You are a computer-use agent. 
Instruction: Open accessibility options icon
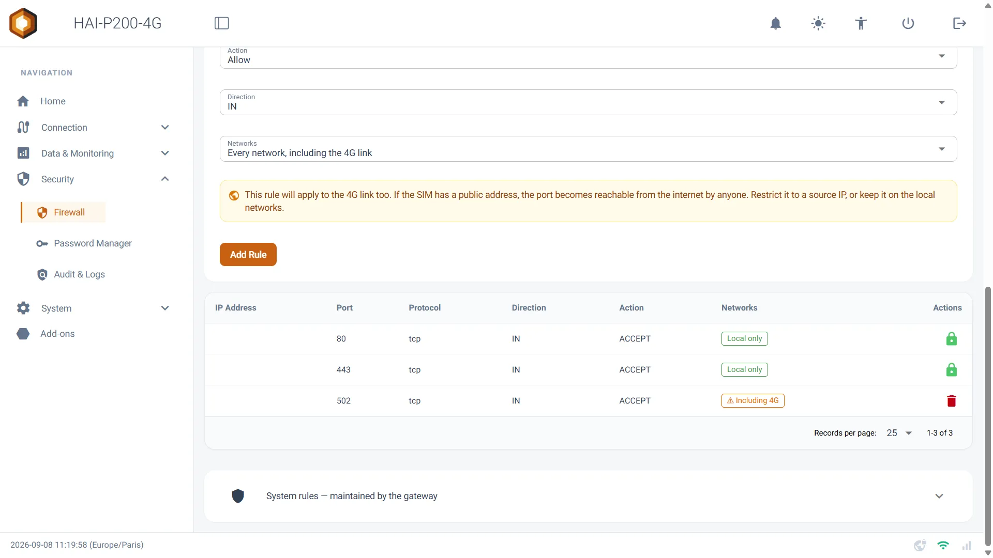(861, 23)
